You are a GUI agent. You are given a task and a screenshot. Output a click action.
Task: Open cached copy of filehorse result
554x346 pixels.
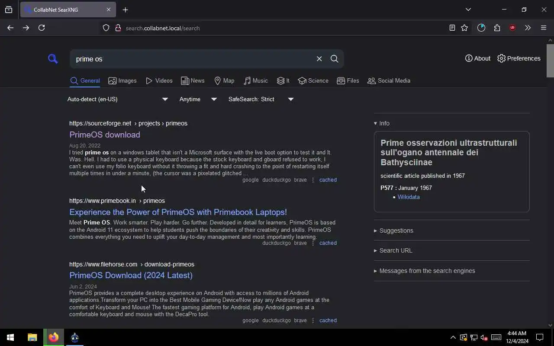pyautogui.click(x=328, y=320)
